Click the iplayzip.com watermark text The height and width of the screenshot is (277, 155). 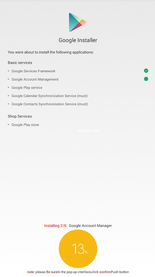tap(89, 131)
